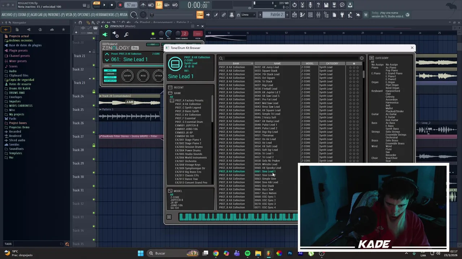The image size is (462, 259).
Task: Adjust the VOL knob in Zenology wrapper
Action: pyautogui.click(x=169, y=34)
